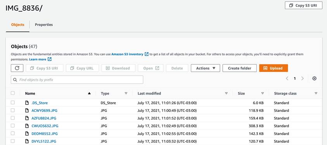The image size is (327, 145).
Task: Open table preferences gear icon
Action: click(x=314, y=78)
